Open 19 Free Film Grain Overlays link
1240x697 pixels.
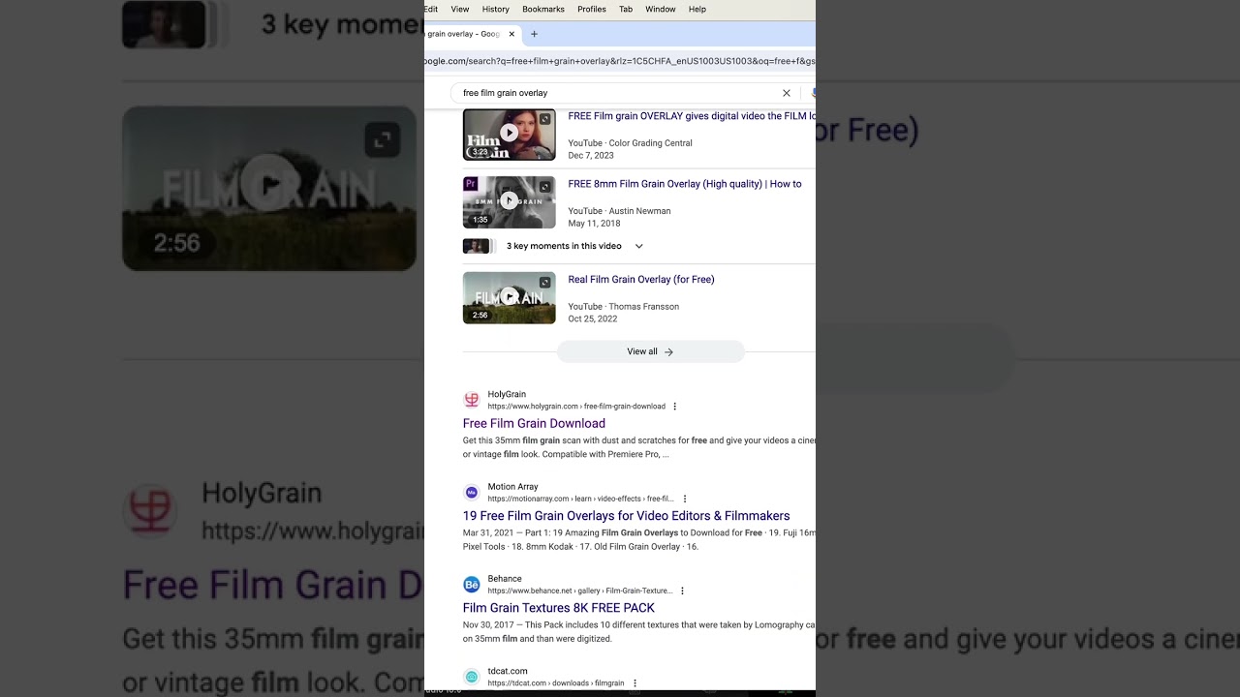click(626, 516)
